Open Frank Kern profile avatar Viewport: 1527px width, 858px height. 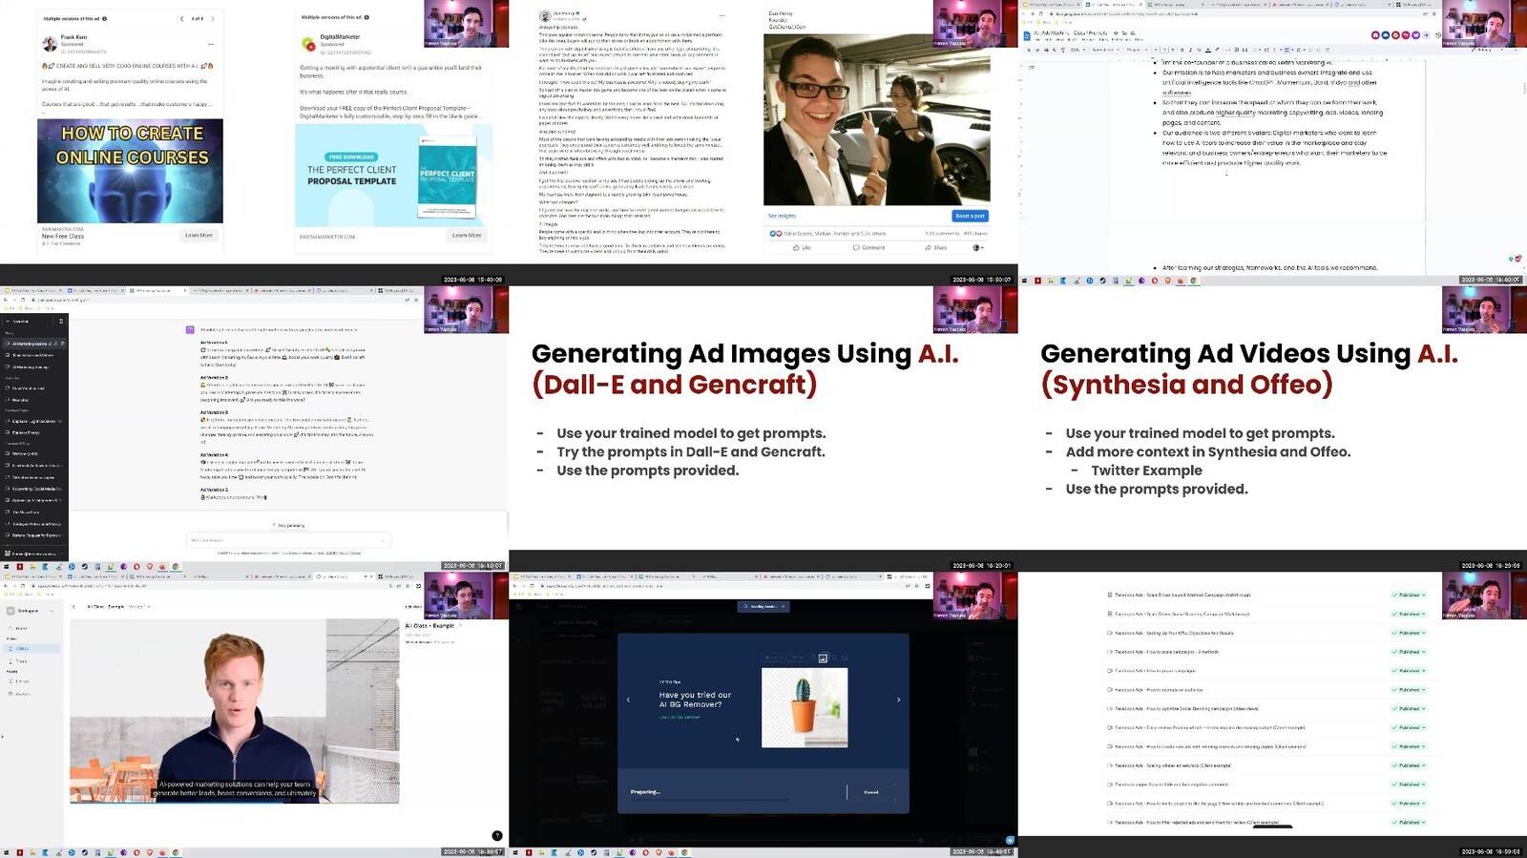point(50,43)
